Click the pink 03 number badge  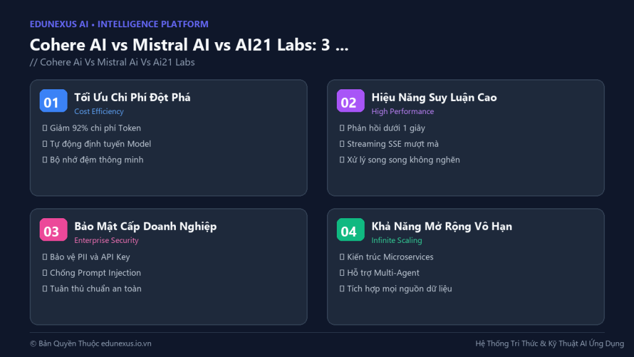coord(53,229)
